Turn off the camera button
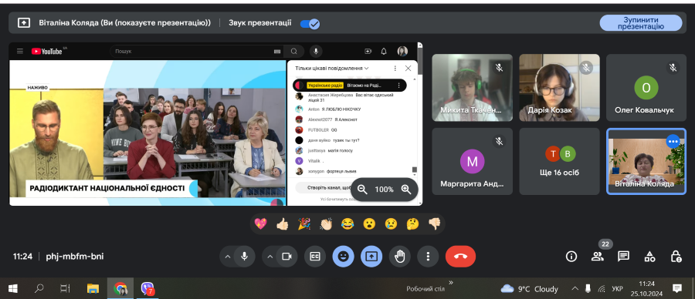The image size is (695, 299). (286, 256)
